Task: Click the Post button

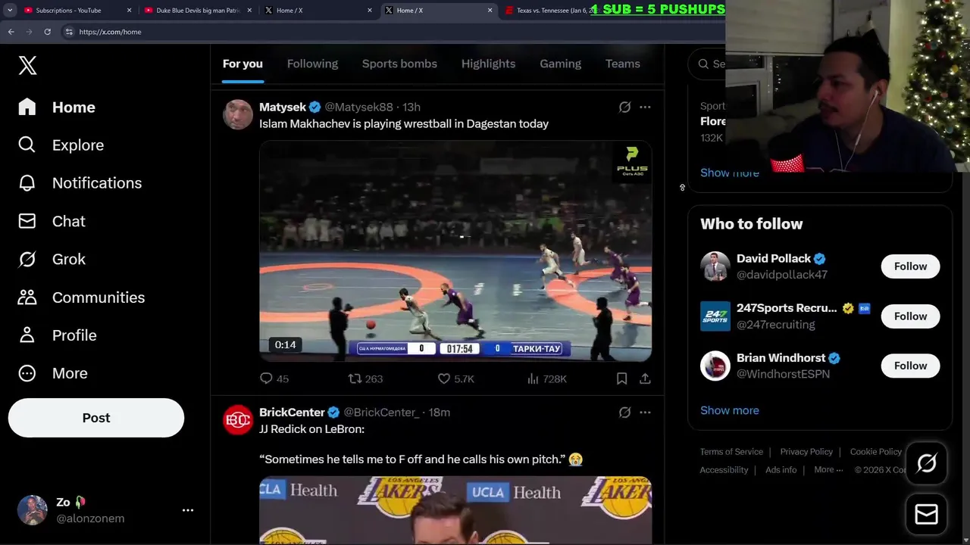Action: point(96,418)
